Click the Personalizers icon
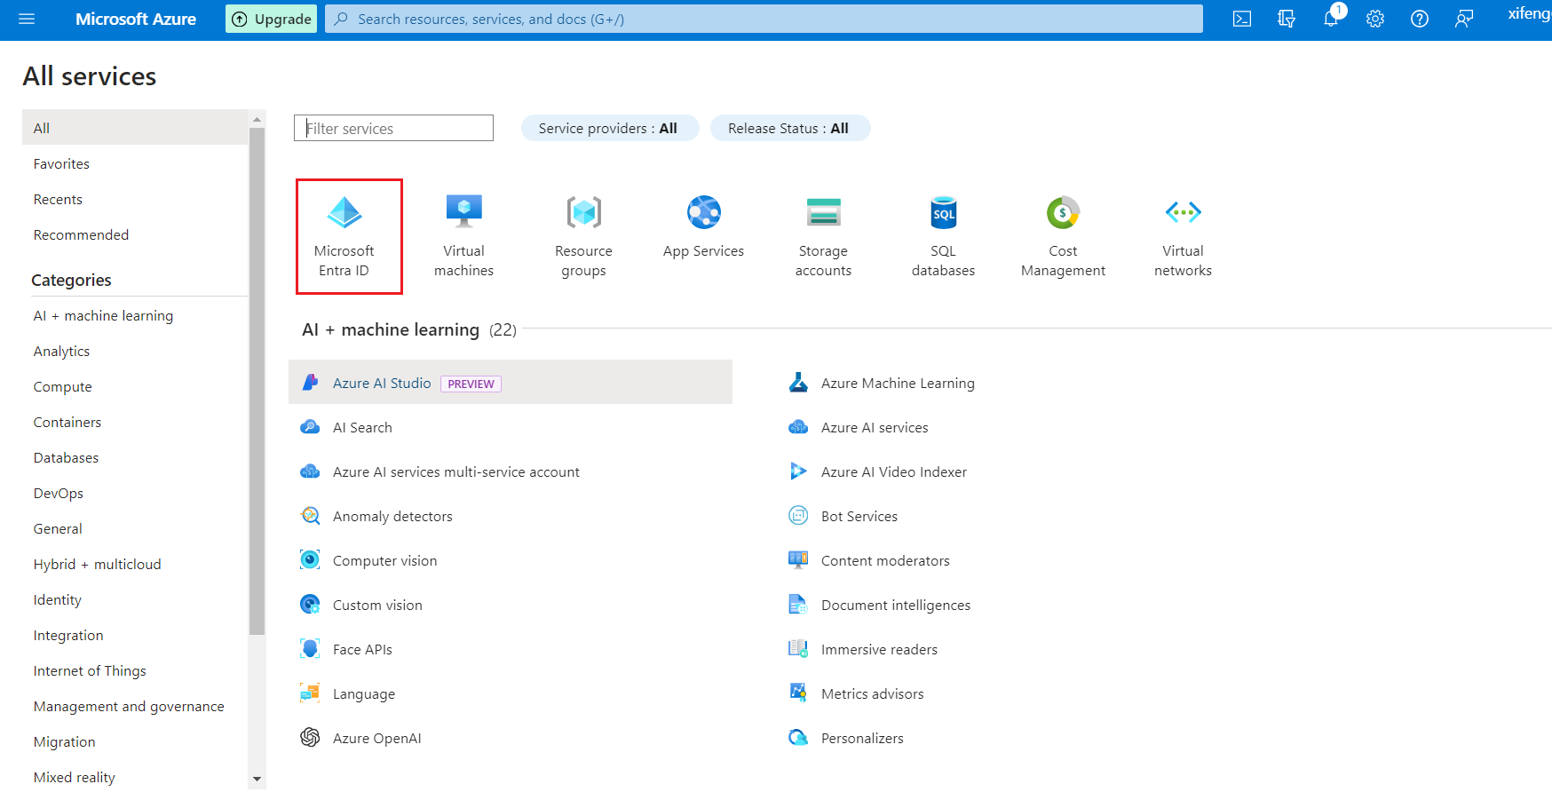The image size is (1552, 792). pos(798,738)
